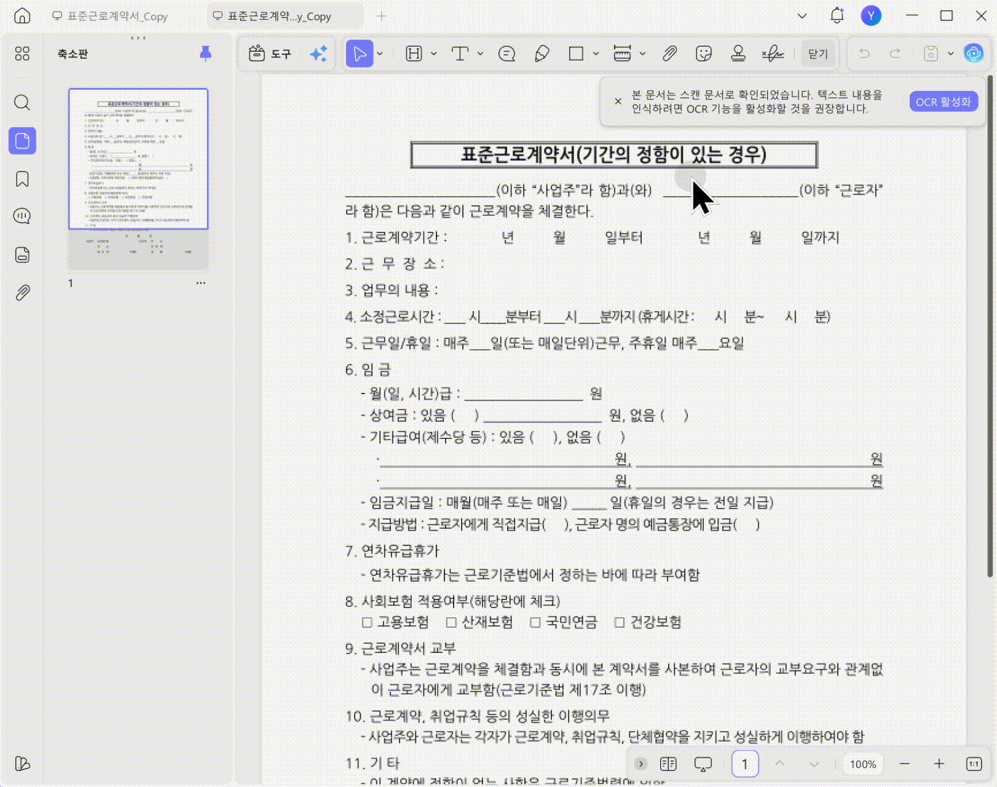Select page 1 thumbnail
The width and height of the screenshot is (997, 787).
point(138,179)
